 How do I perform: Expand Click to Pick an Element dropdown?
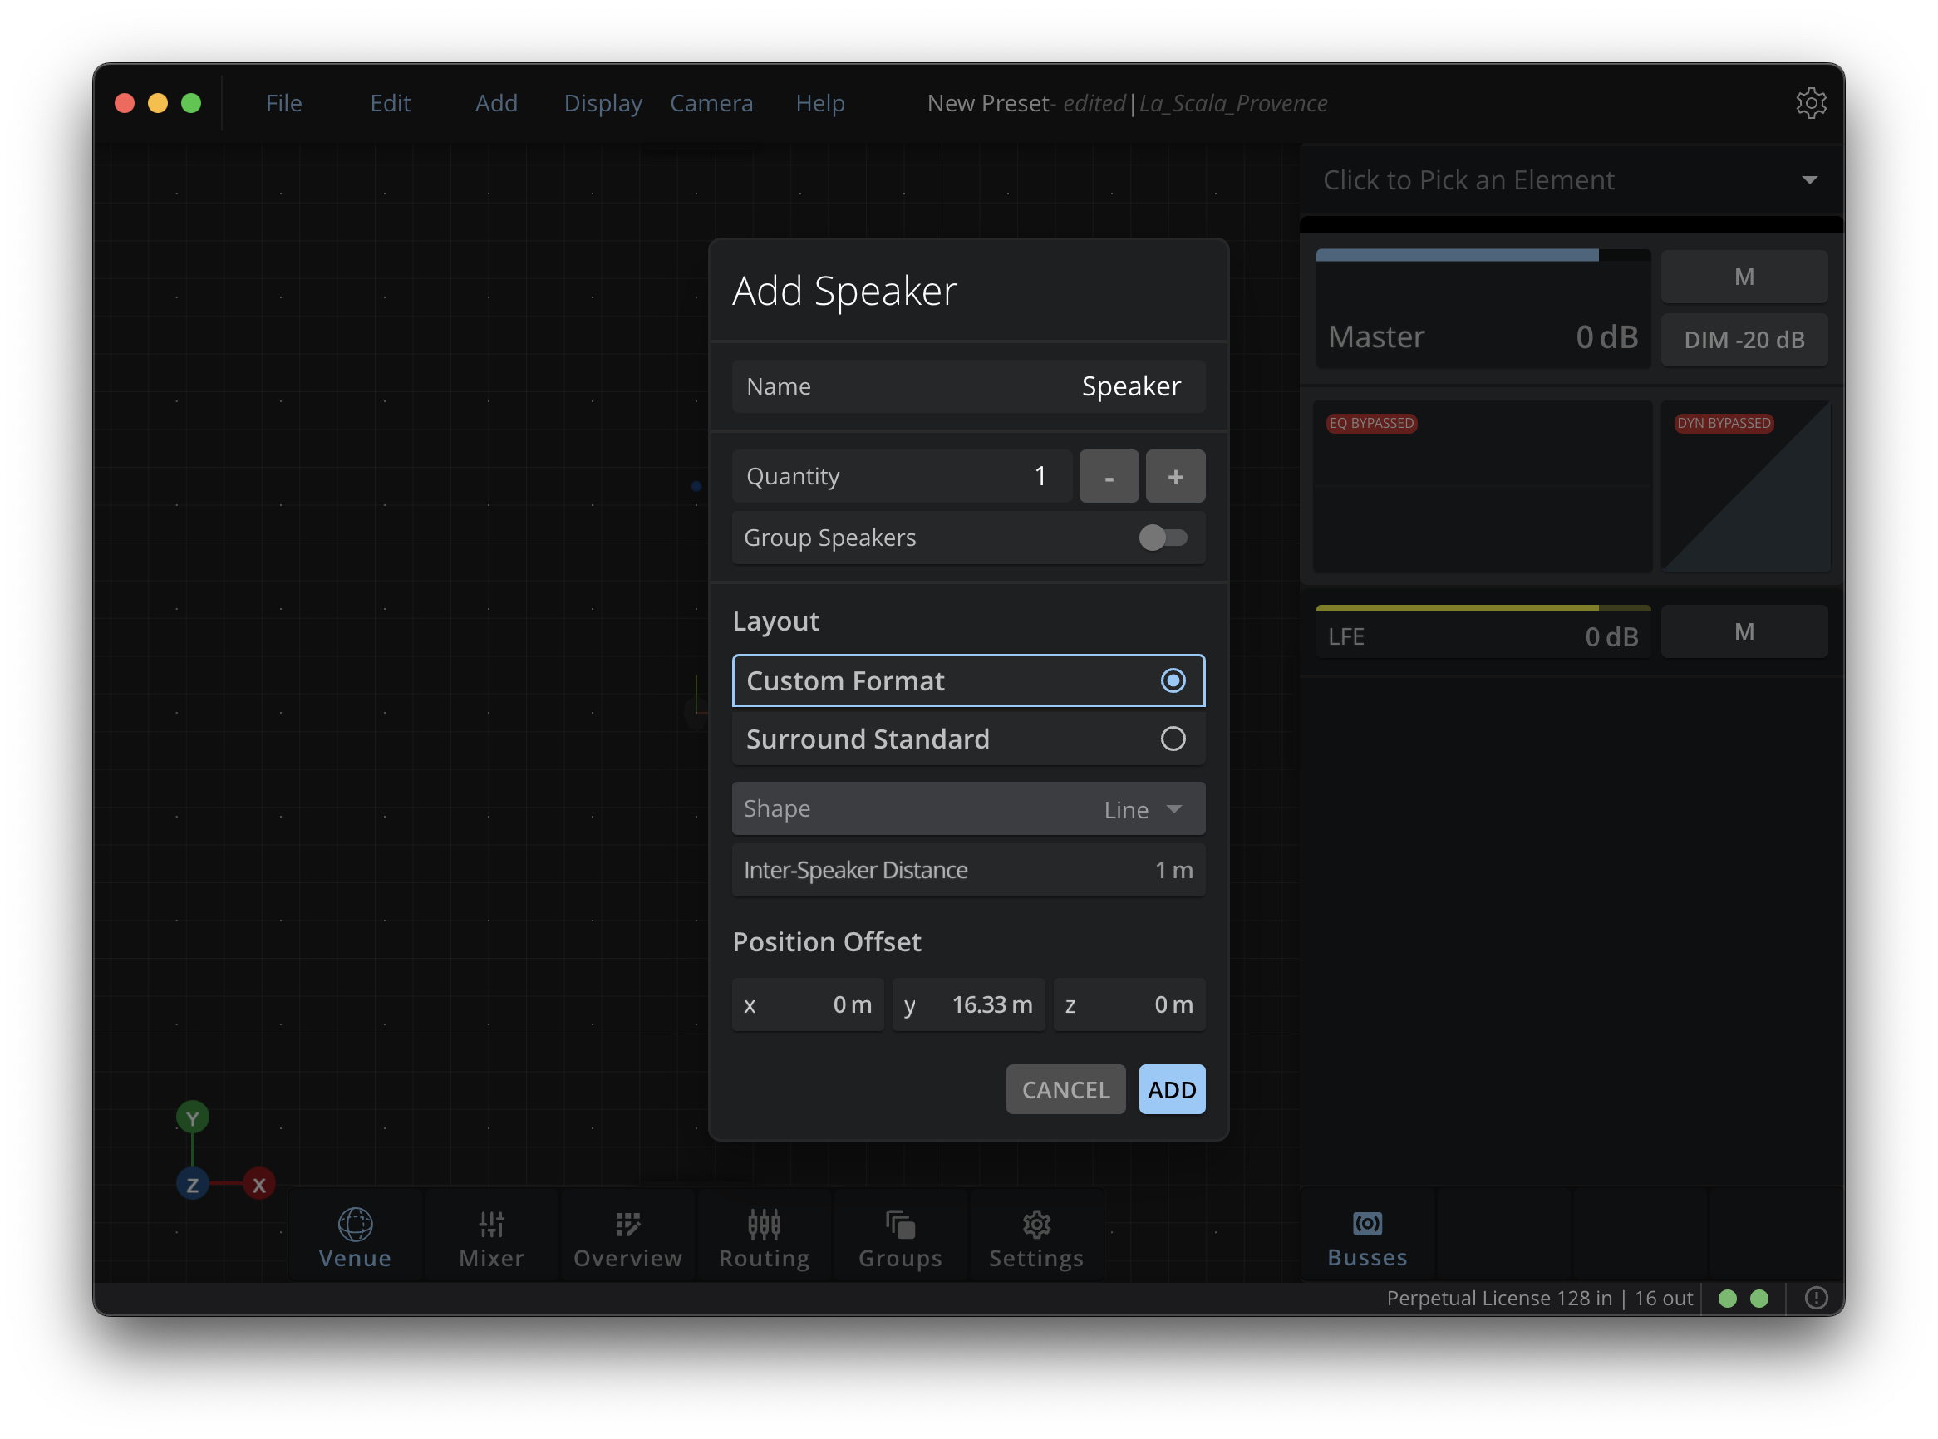[x=1809, y=180]
